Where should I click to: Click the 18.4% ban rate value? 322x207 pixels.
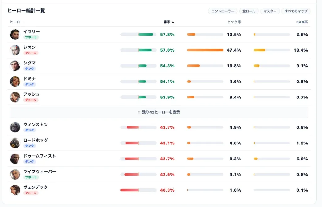pyautogui.click(x=301, y=50)
